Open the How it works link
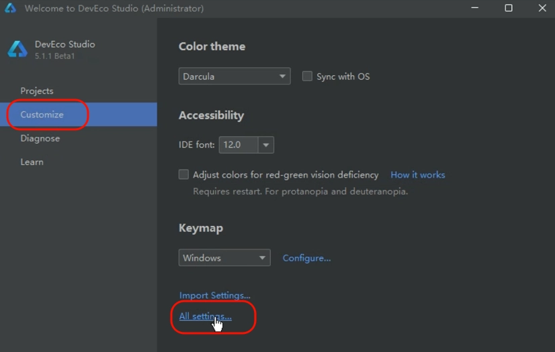 (x=418, y=175)
